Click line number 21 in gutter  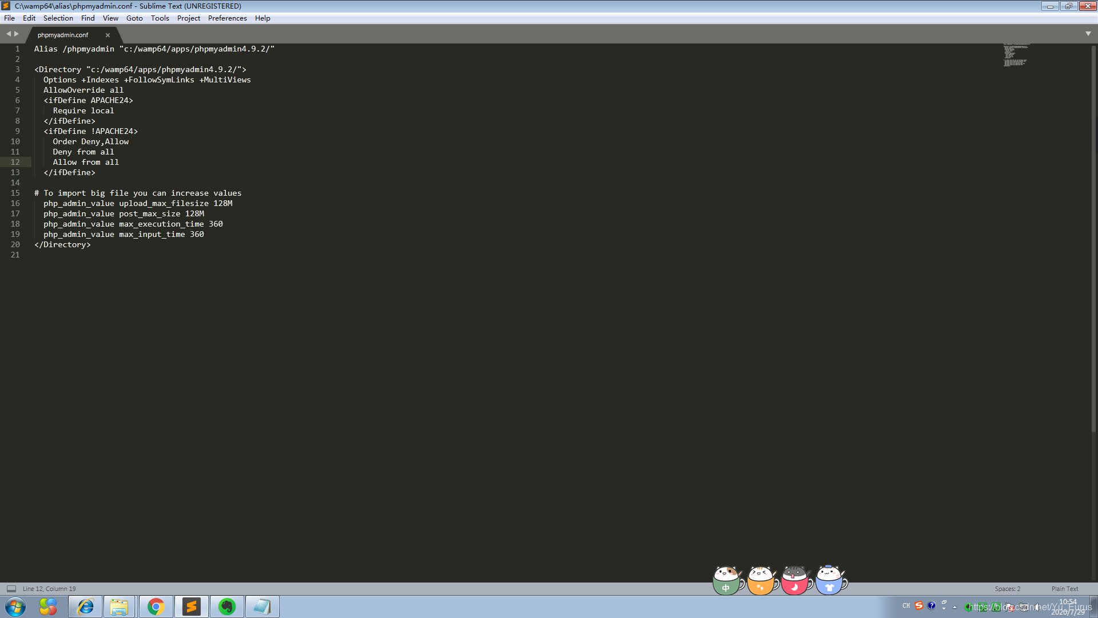(15, 255)
